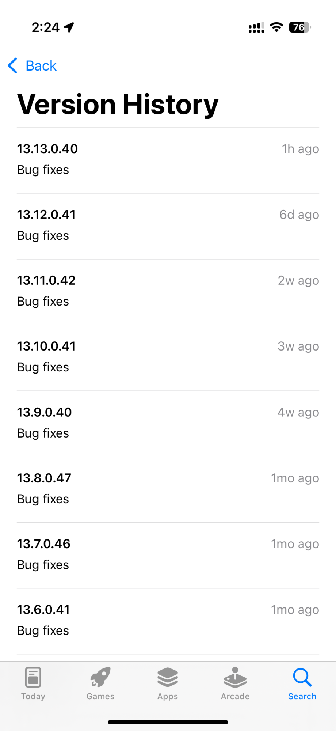Tap version 13.8.0.47 row
The height and width of the screenshot is (731, 336).
[168, 488]
